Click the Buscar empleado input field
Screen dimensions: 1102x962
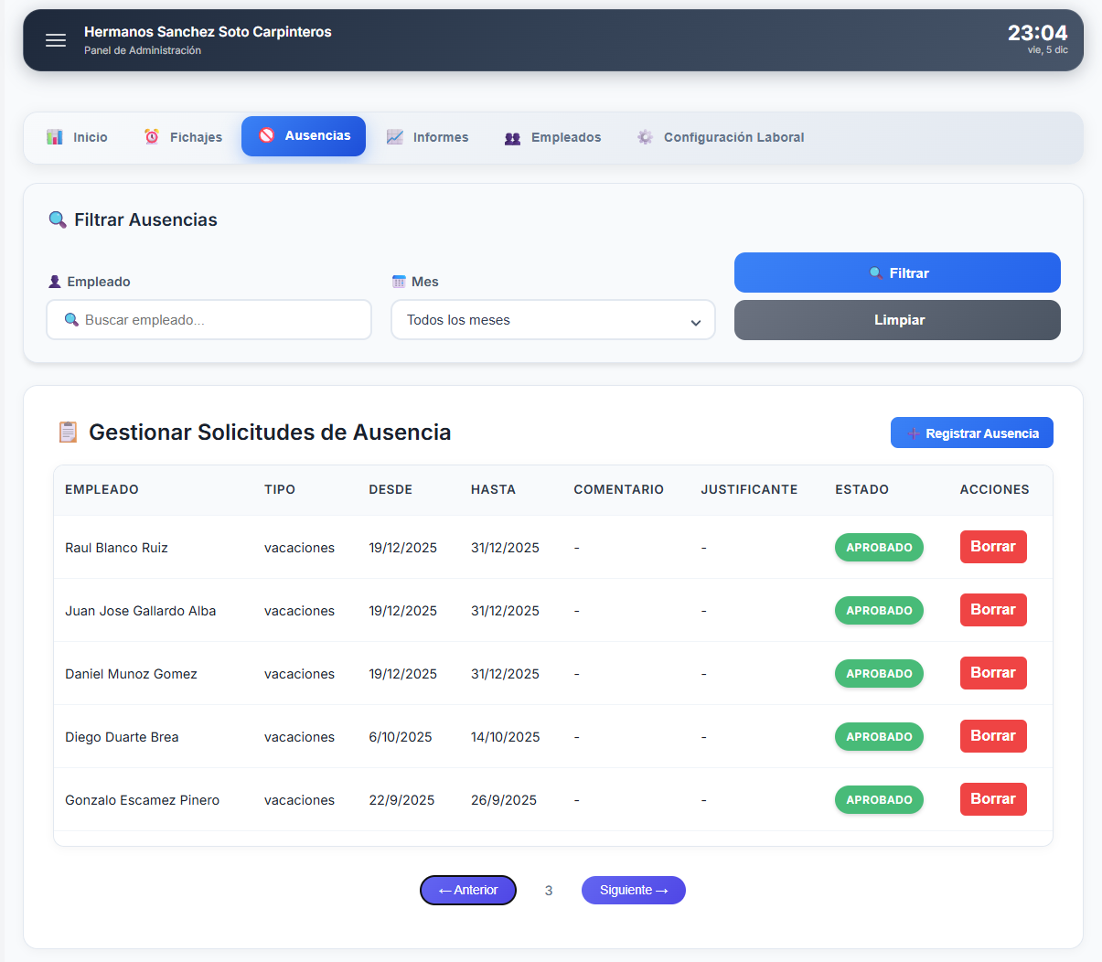point(219,320)
